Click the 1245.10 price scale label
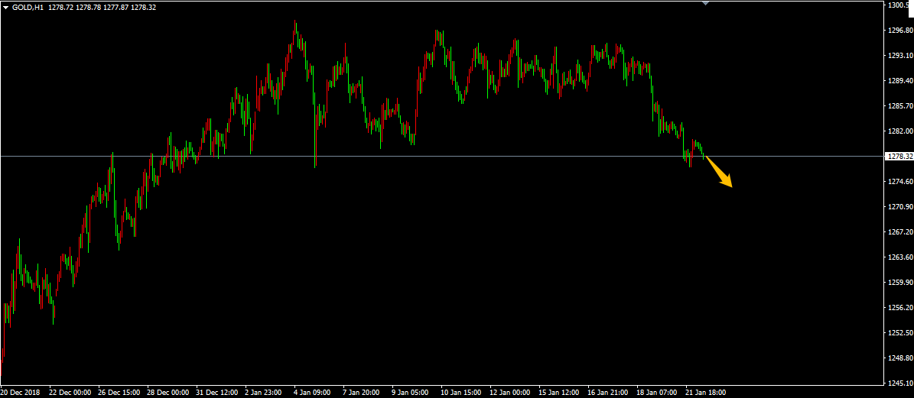The width and height of the screenshot is (914, 398). [899, 383]
